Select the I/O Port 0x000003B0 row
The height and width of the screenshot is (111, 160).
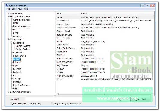105,69
